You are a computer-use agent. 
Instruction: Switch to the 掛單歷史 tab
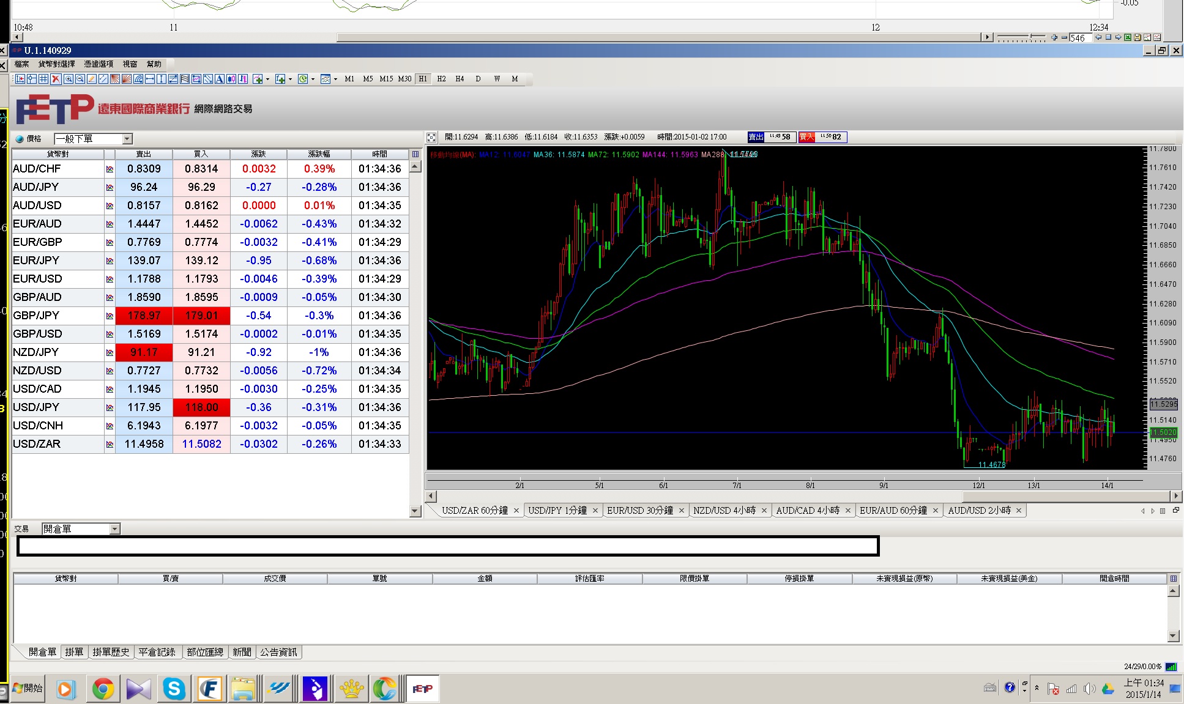pyautogui.click(x=111, y=652)
